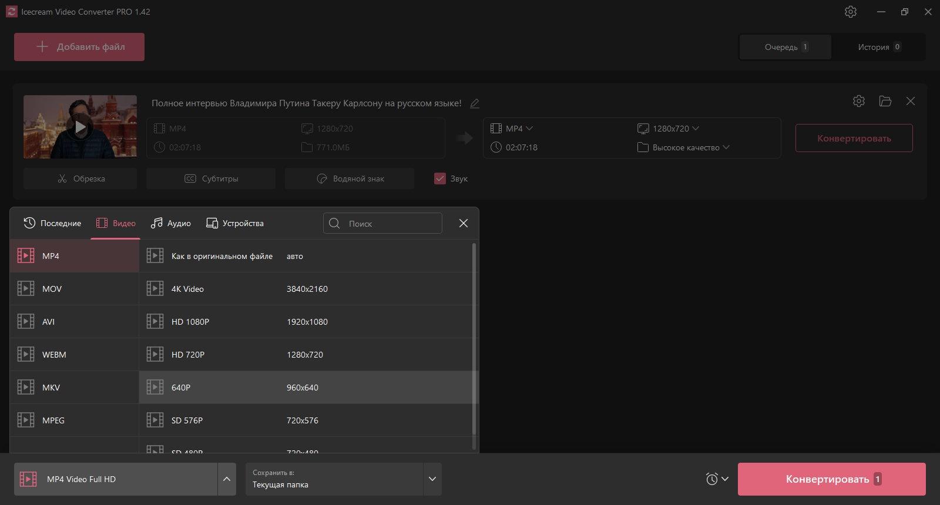Switch to the Queue tab
Screen dimensions: 940x505
[785, 47]
